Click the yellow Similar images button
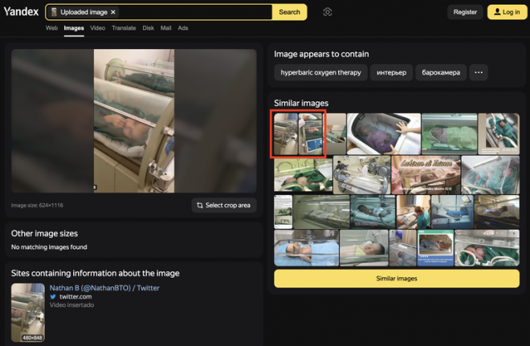 click(397, 279)
